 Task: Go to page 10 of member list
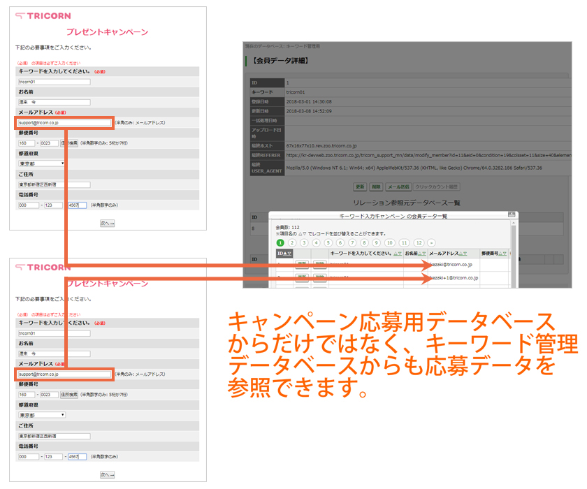pyautogui.click(x=390, y=243)
